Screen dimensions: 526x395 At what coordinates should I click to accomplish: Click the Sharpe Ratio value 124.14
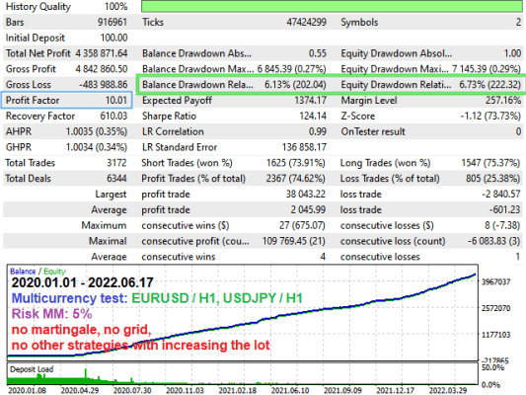(x=313, y=117)
